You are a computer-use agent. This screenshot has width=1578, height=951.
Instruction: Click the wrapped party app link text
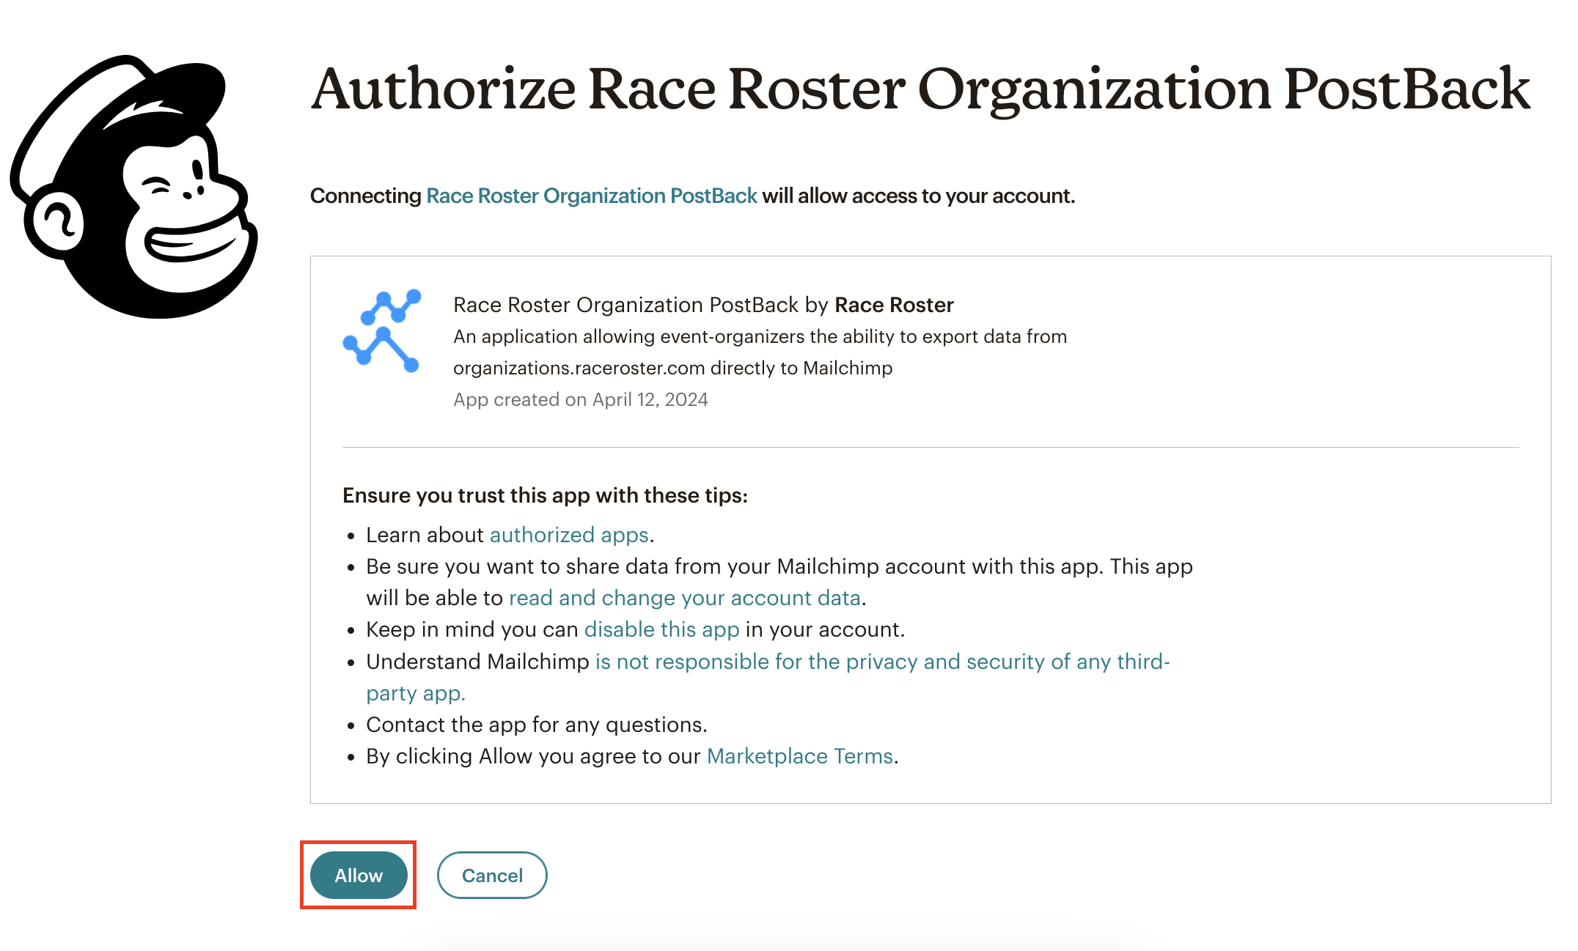click(416, 693)
